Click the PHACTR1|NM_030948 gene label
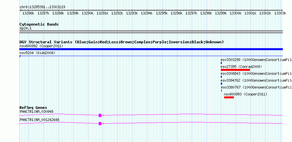This screenshot has width=292, height=142. (36, 112)
